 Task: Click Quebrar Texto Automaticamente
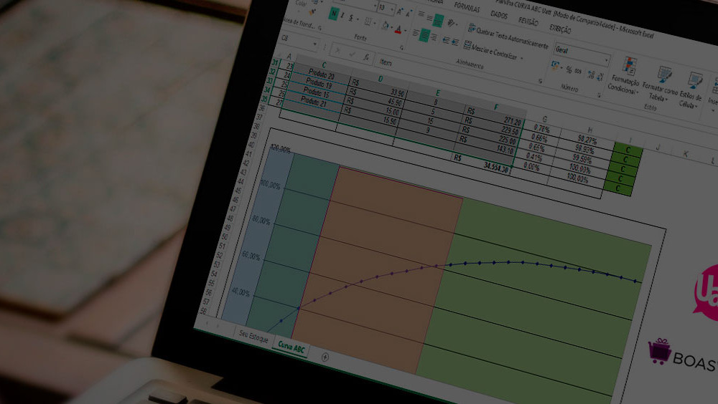pyautogui.click(x=508, y=37)
